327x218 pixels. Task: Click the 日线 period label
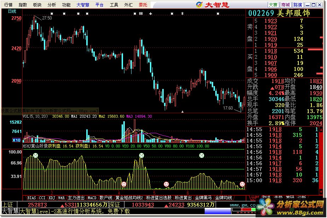click(x=12, y=11)
